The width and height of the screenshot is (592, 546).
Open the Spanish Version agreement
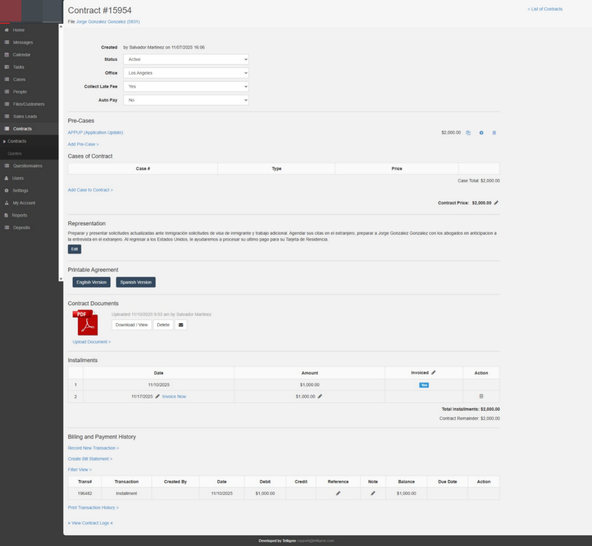pyautogui.click(x=136, y=282)
